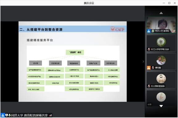Click the 同济大学 唐育虹 video thumbnail
The width and height of the screenshot is (178, 118).
click(x=161, y=25)
